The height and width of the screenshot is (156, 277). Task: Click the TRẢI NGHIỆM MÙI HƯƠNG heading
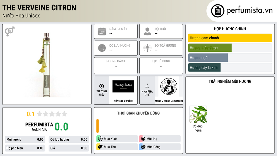pyautogui.click(x=230, y=82)
